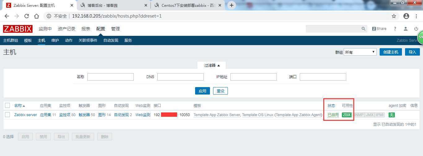The height and width of the screenshot is (156, 423).
Task: Click the browser forward arrow
Action: (17, 16)
